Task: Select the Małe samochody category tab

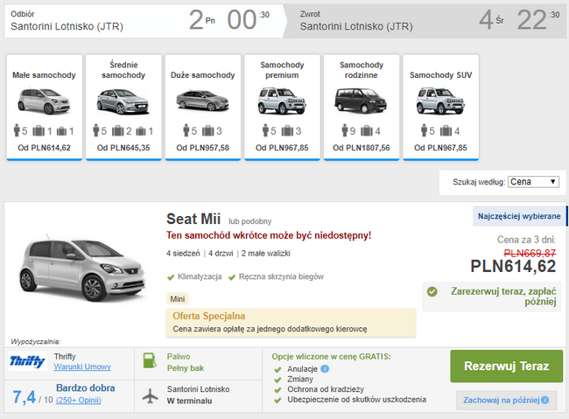Action: (45, 108)
